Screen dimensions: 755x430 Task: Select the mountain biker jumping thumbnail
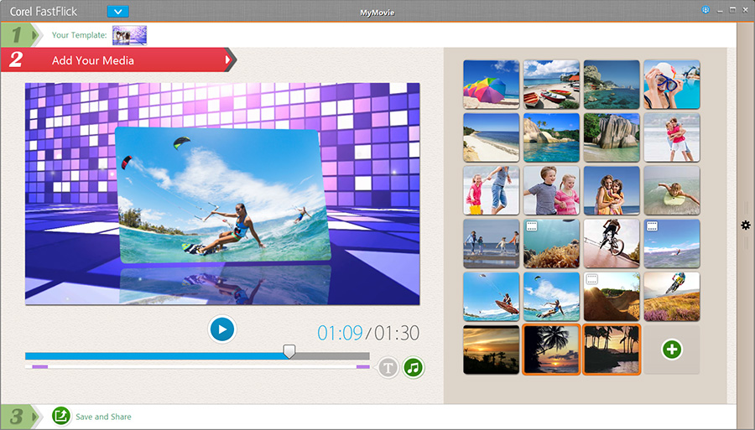[x=671, y=296]
